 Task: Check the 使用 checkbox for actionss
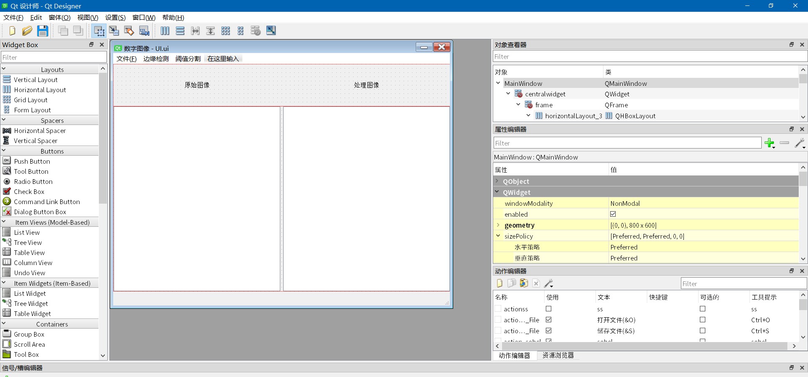tap(549, 309)
